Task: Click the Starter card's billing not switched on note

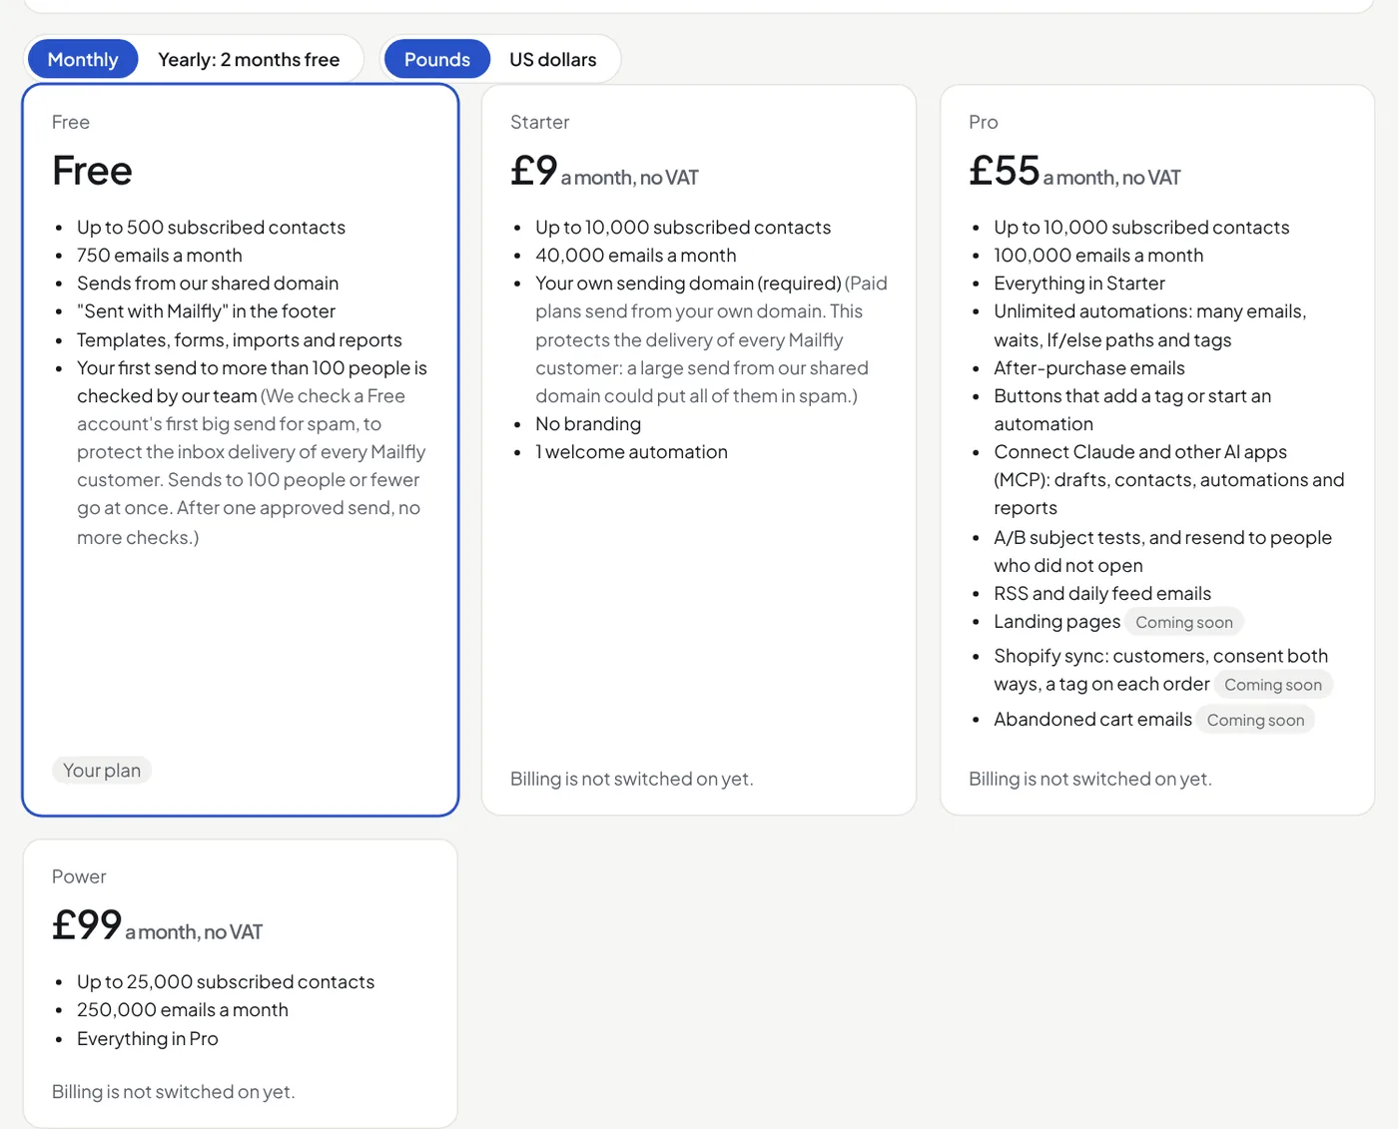Action: tap(632, 779)
